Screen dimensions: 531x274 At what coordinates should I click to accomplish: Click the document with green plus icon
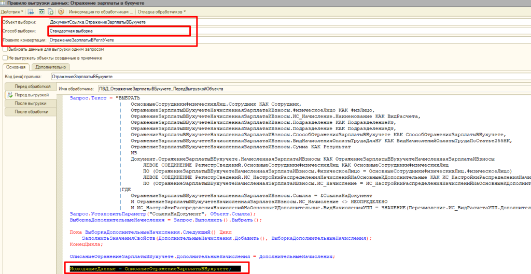pos(50,11)
